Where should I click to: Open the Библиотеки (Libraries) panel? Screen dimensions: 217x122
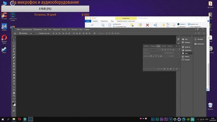point(199,44)
